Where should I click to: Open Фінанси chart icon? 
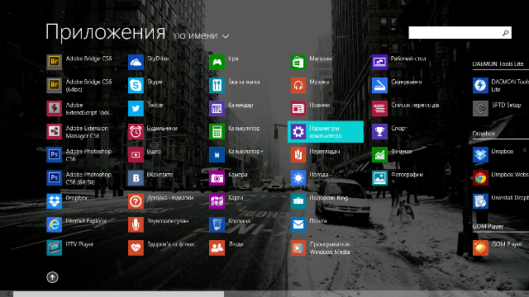click(x=379, y=155)
